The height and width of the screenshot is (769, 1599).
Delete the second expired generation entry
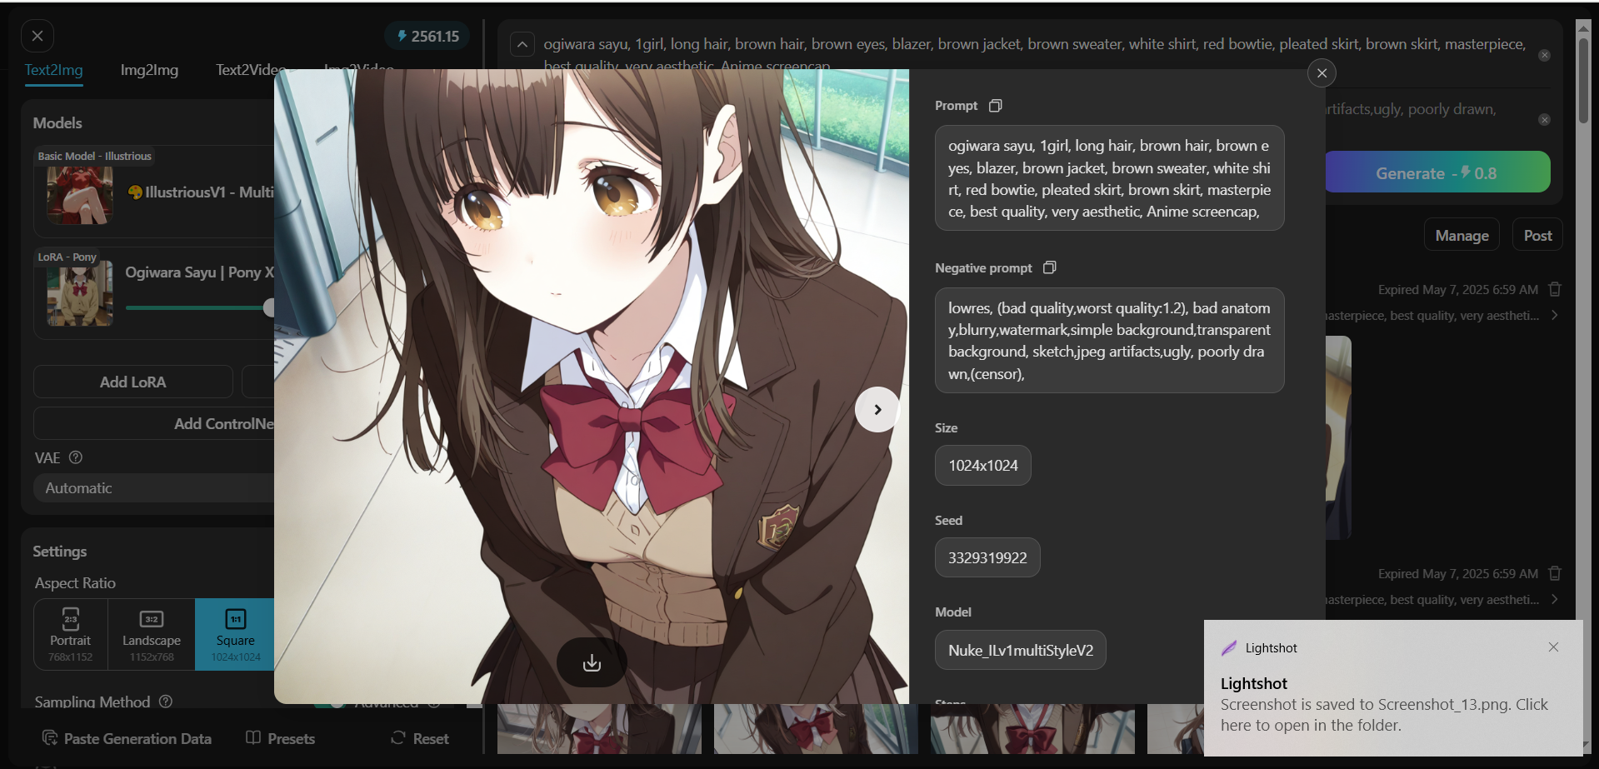(x=1555, y=573)
